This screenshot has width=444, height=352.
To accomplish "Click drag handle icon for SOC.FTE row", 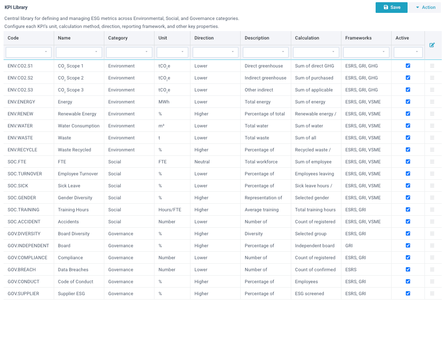I will click(x=432, y=162).
